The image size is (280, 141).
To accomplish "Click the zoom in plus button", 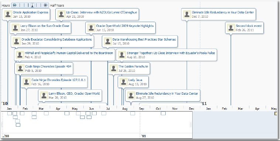I will point(45,6).
